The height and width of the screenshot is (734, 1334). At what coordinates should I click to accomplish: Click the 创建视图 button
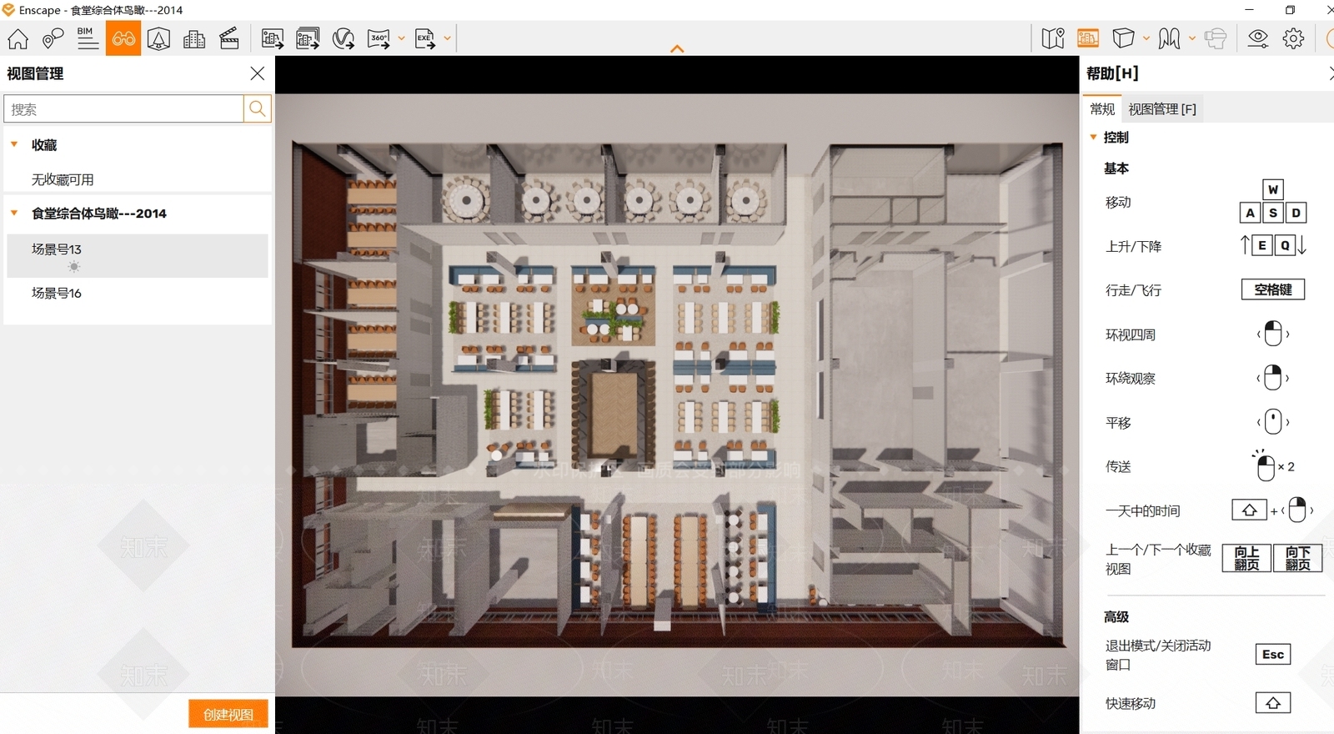(x=228, y=714)
